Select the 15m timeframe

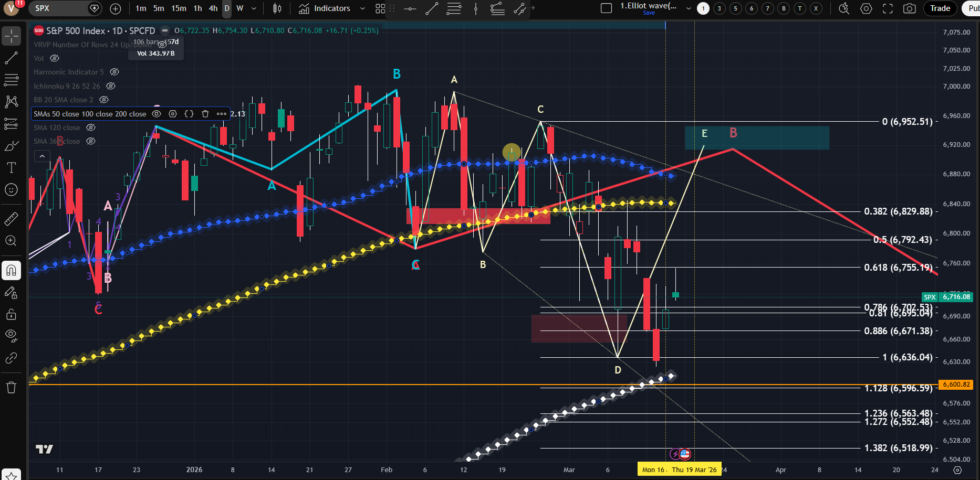(179, 8)
